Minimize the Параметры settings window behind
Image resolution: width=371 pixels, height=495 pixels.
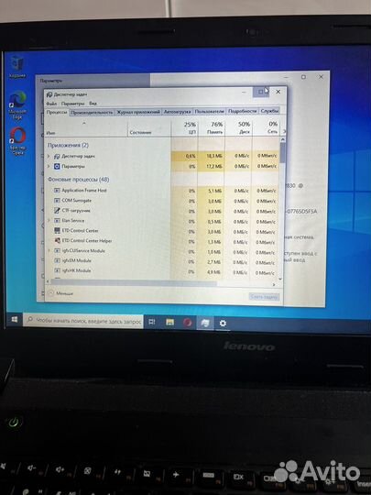pyautogui.click(x=286, y=77)
